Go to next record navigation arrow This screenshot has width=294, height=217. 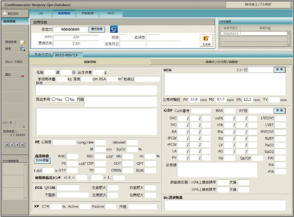[17, 145]
